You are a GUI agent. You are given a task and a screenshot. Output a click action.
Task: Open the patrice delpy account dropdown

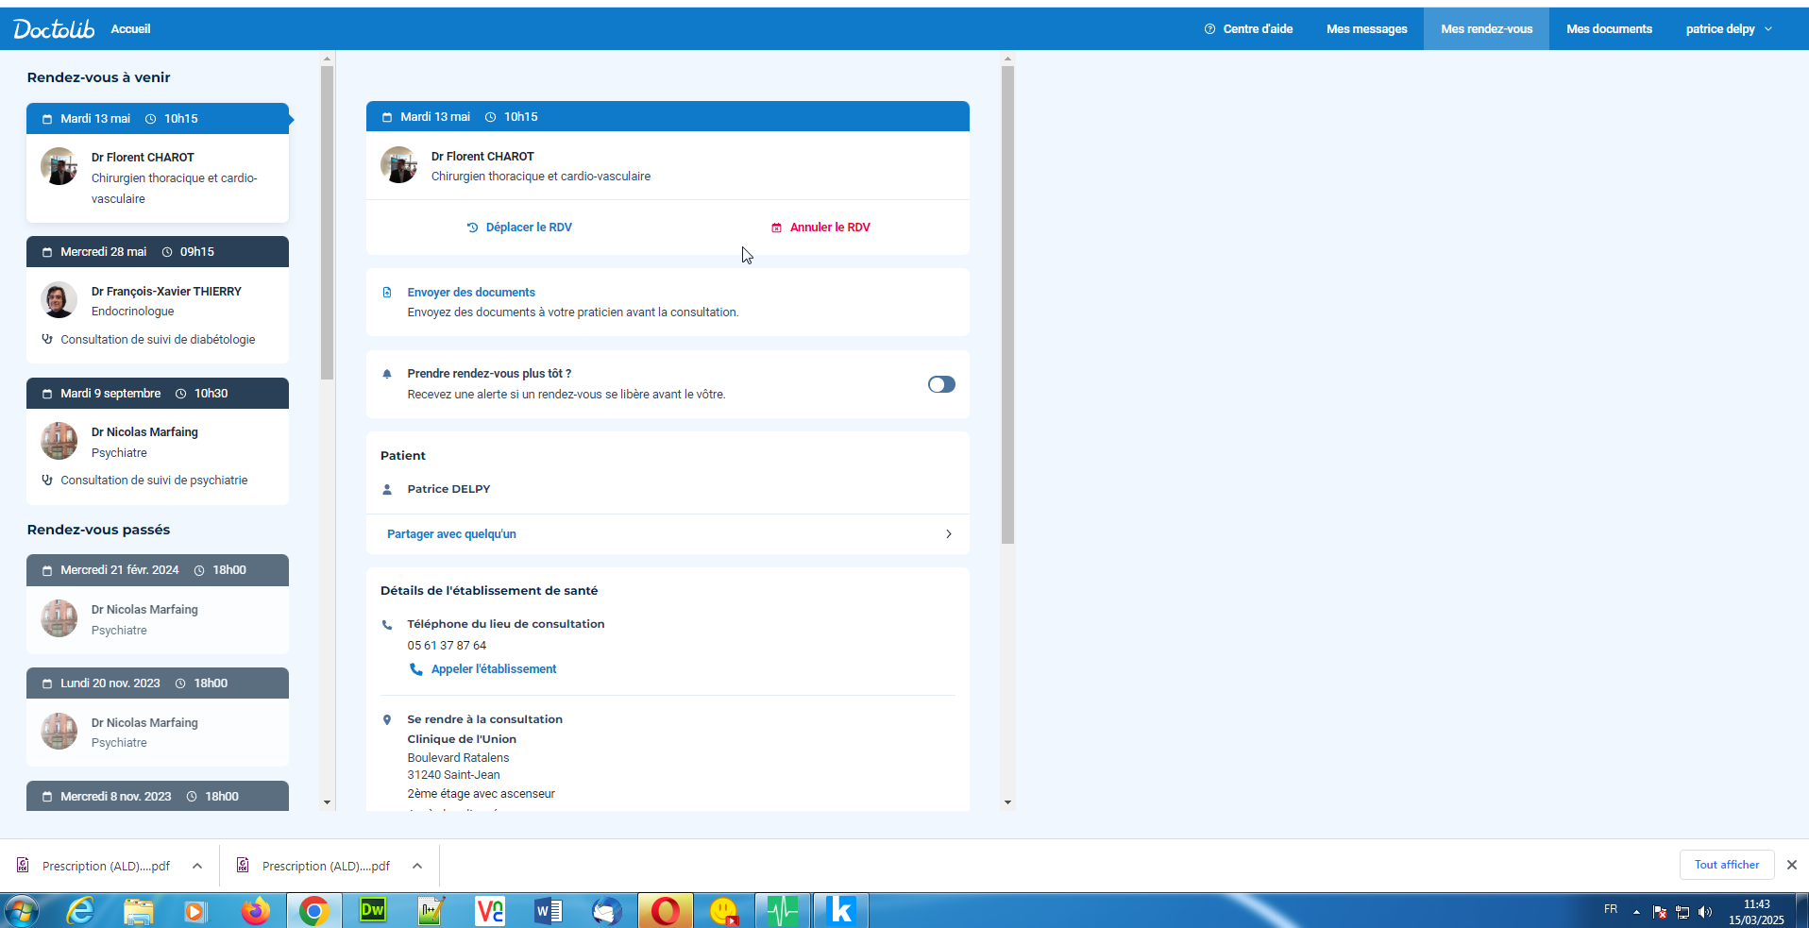(x=1728, y=29)
